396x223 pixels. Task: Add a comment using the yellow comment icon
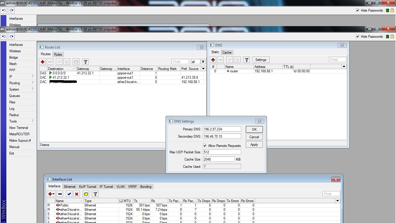(86, 194)
